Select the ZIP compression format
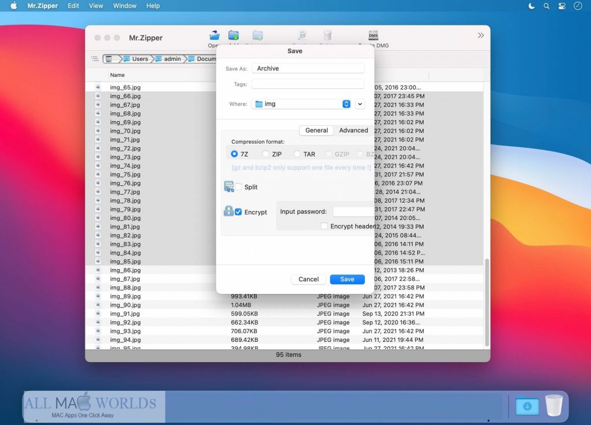Image resolution: width=591 pixels, height=425 pixels. tap(265, 154)
